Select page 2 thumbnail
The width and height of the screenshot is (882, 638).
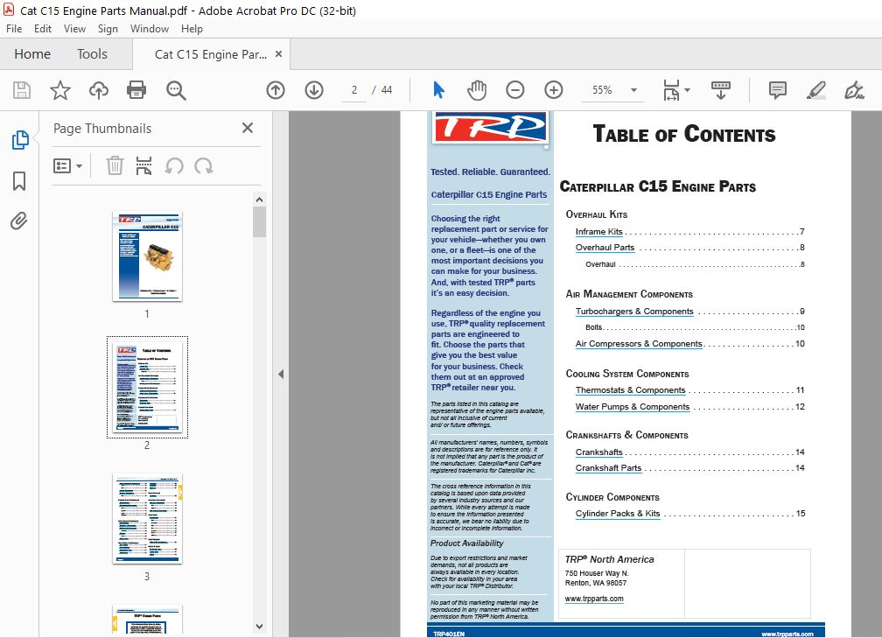pos(147,387)
